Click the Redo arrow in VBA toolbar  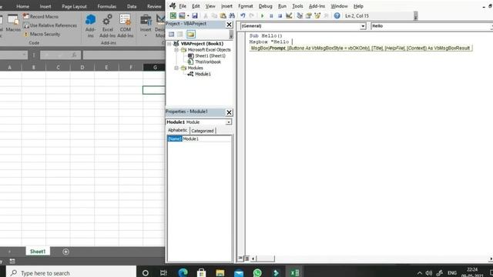[x=252, y=15]
